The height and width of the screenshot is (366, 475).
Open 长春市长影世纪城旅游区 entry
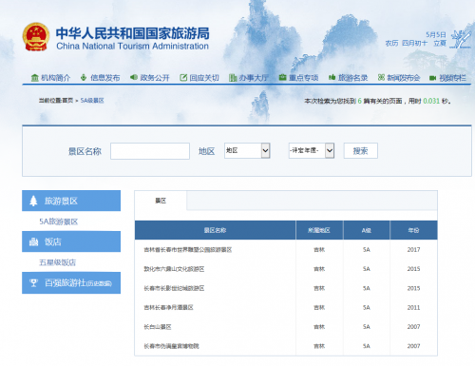click(174, 288)
